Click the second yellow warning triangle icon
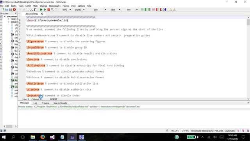This screenshot has height=141, width=250. 175,9
